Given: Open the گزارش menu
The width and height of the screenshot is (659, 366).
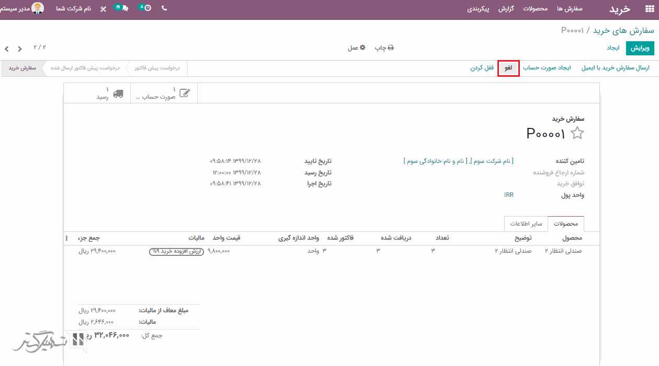Looking at the screenshot, I should 506,9.
